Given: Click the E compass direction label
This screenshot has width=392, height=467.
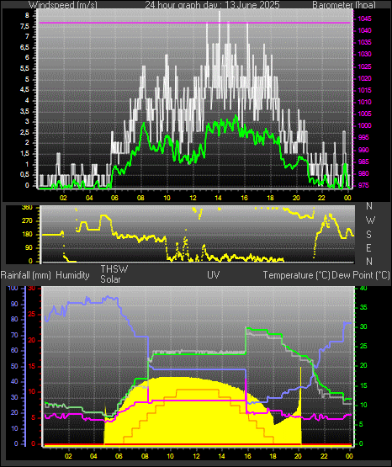Looking at the screenshot, I should click(x=368, y=247).
